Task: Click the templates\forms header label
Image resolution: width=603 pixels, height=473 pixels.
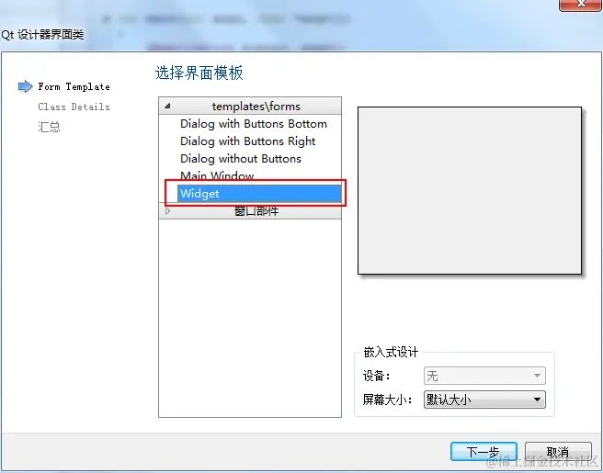Action: [x=256, y=106]
